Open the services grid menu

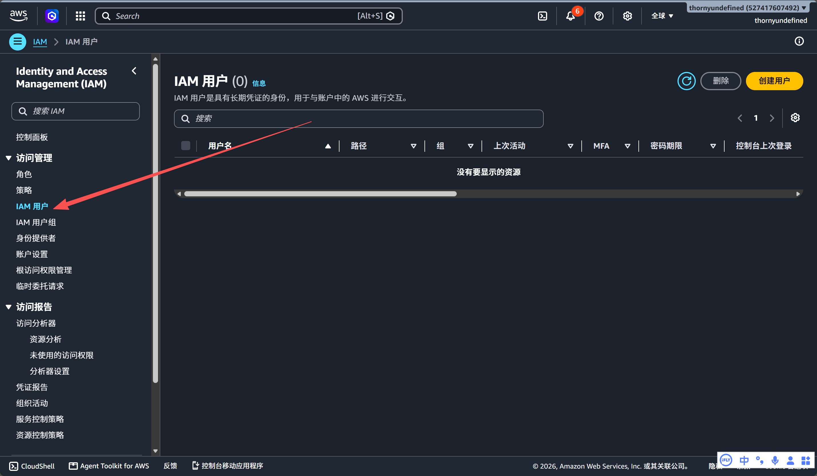tap(80, 16)
